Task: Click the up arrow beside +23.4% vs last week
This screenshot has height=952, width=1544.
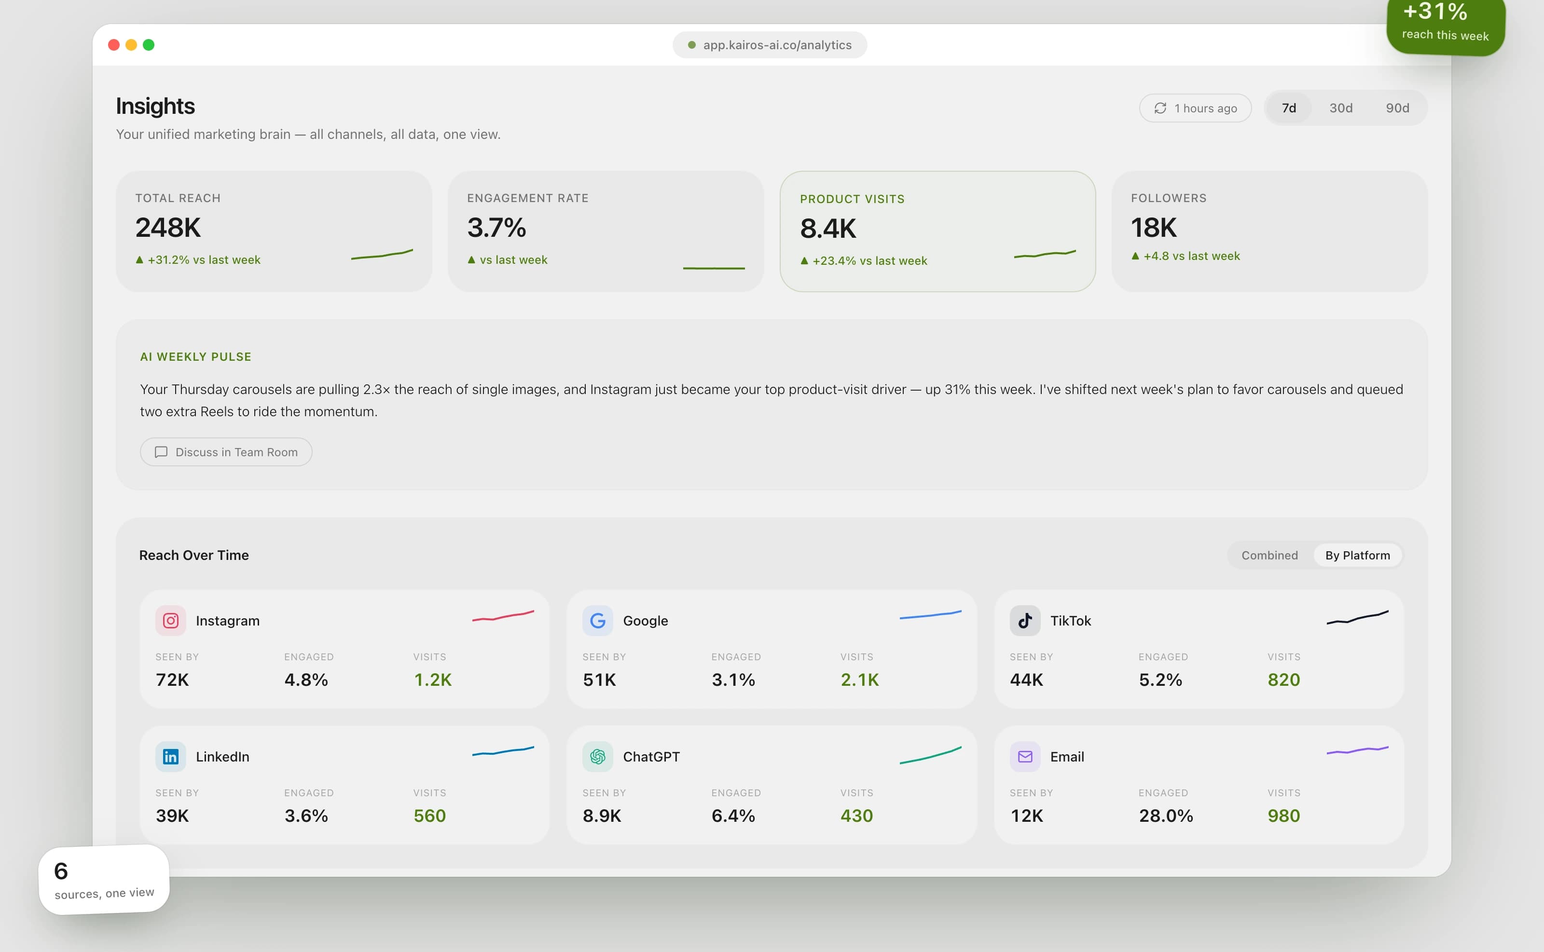Action: pos(804,260)
